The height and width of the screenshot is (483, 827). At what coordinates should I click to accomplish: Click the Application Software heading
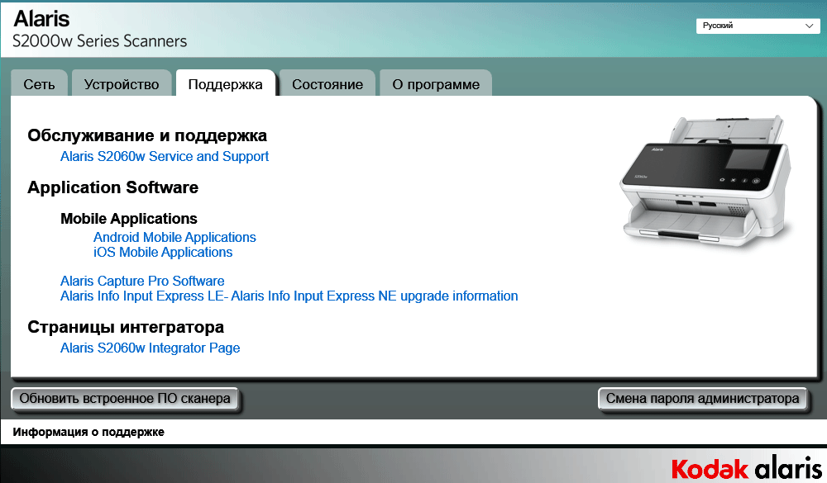(x=112, y=187)
